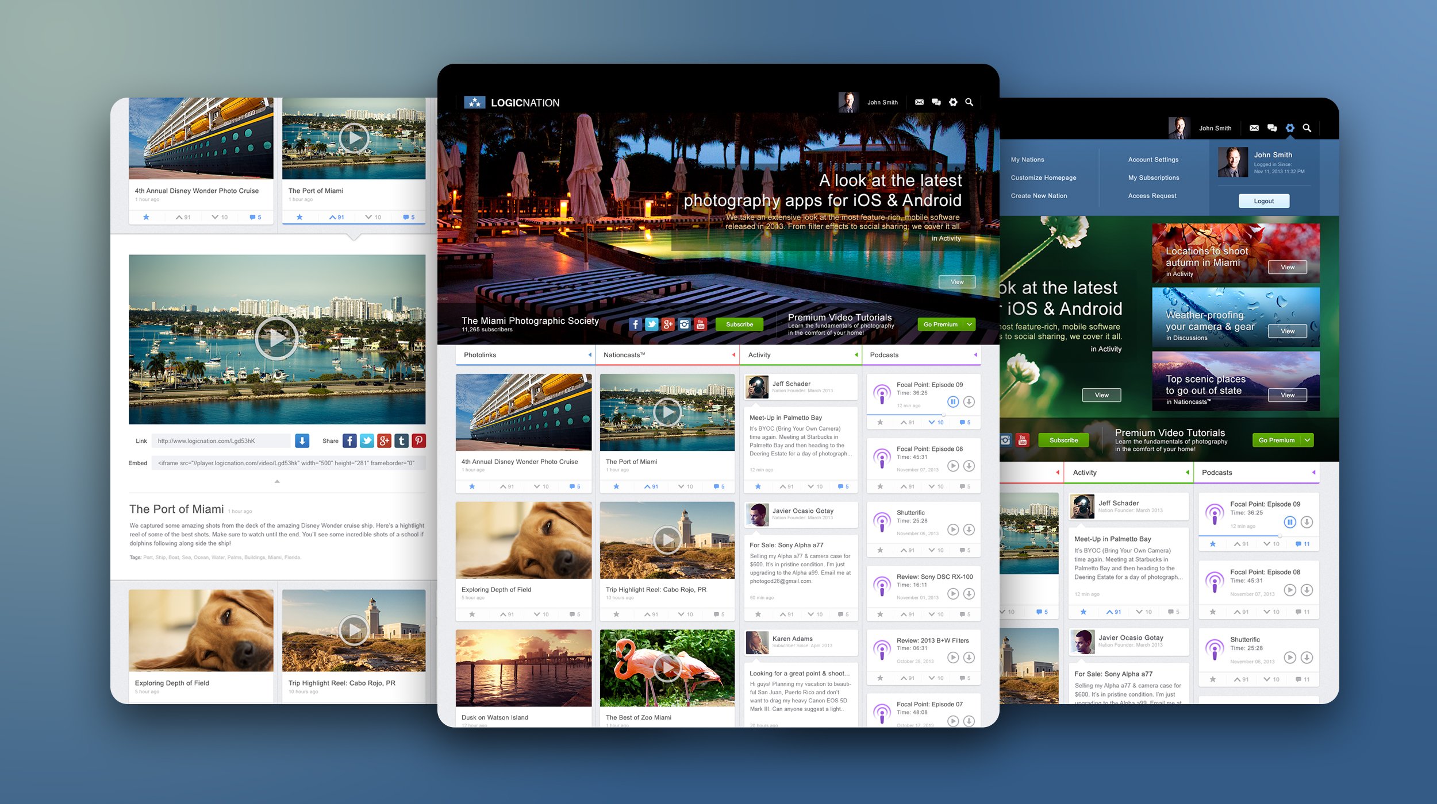Toggle the star favorite on The Port of Miami
Screen dimensions: 1437x804
pos(616,486)
